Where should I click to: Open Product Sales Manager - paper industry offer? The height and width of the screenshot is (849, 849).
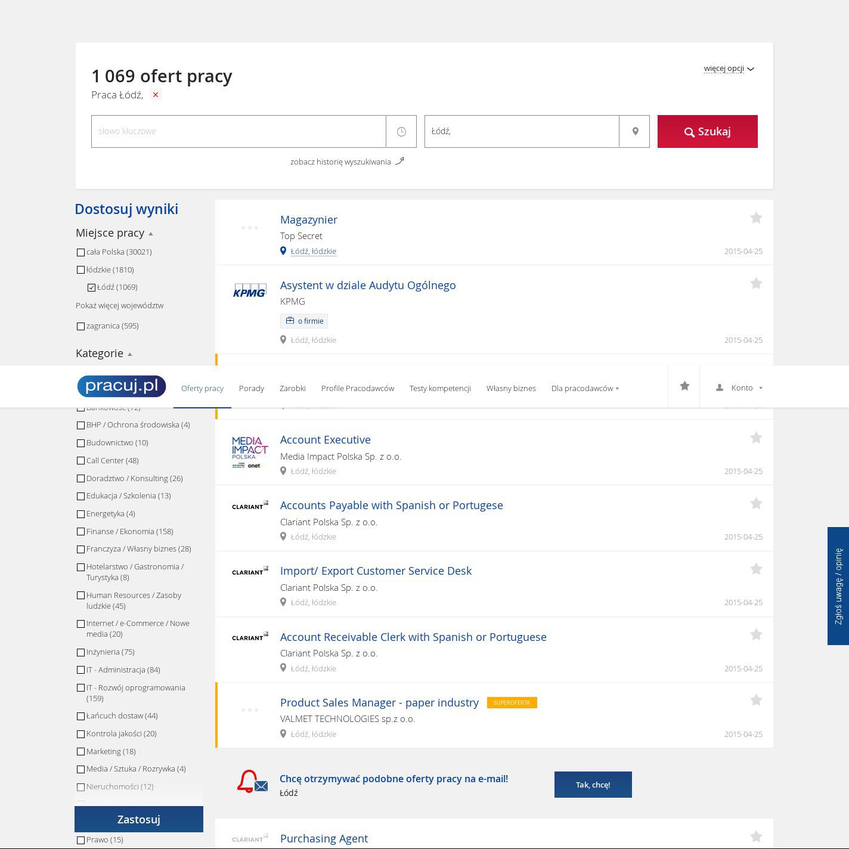point(379,702)
